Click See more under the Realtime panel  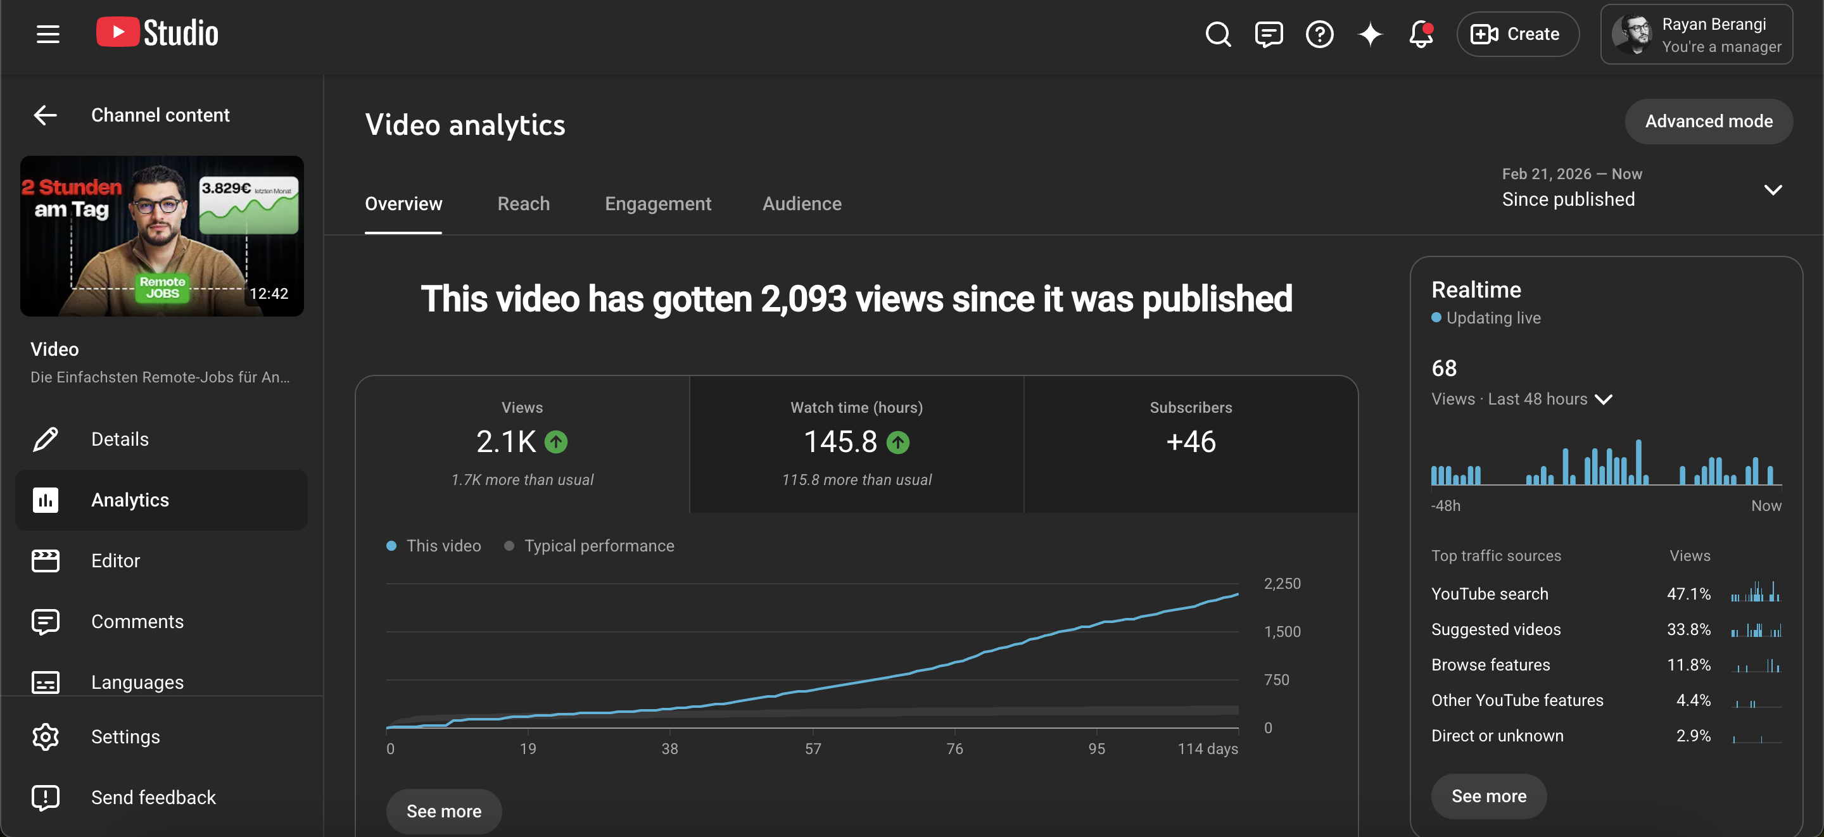point(1488,796)
